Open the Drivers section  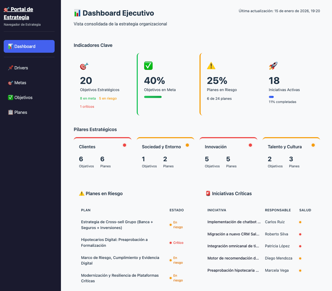(29, 68)
